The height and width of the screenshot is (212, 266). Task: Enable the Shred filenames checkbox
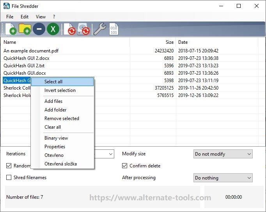click(9, 178)
